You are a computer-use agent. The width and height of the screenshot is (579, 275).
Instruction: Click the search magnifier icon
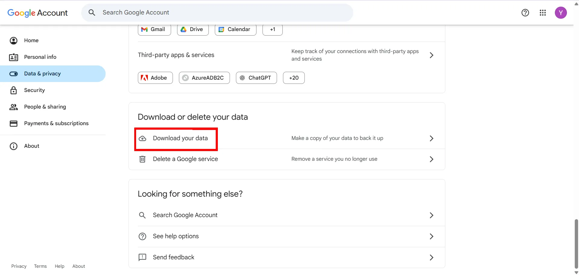92,12
